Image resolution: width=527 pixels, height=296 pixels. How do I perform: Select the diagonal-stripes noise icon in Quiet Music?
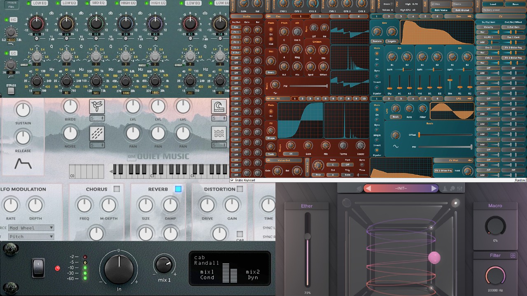(97, 134)
